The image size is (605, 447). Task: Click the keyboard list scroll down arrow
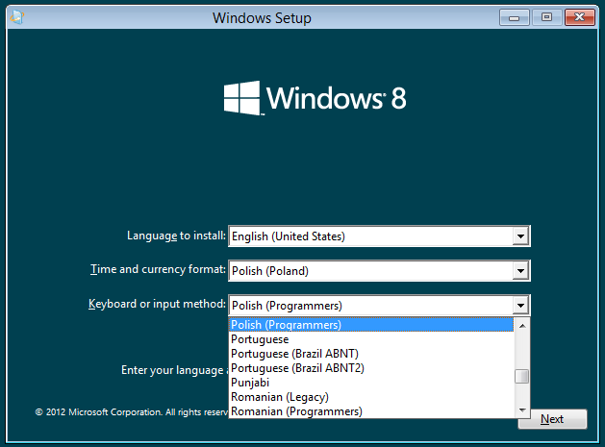coord(522,410)
